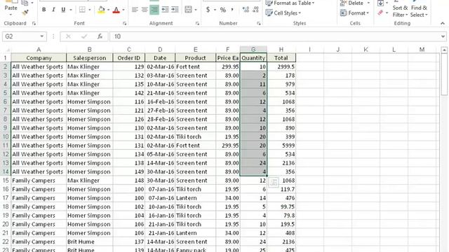449x252 pixels.
Task: Apply yellow fill color bucket
Action: (x=101, y=10)
